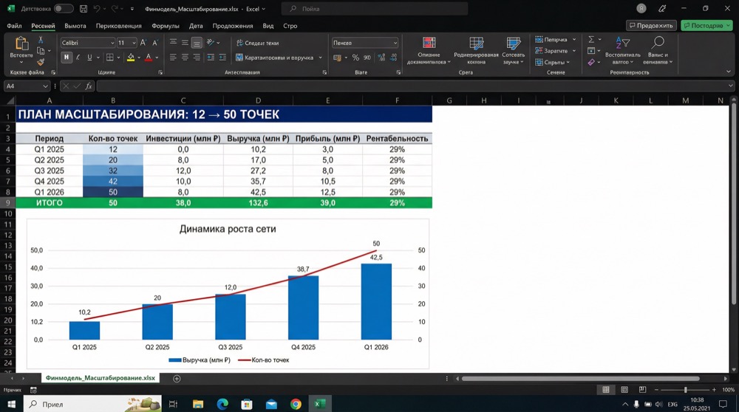Toggle bold formatting button
The image size is (739, 412).
point(67,58)
